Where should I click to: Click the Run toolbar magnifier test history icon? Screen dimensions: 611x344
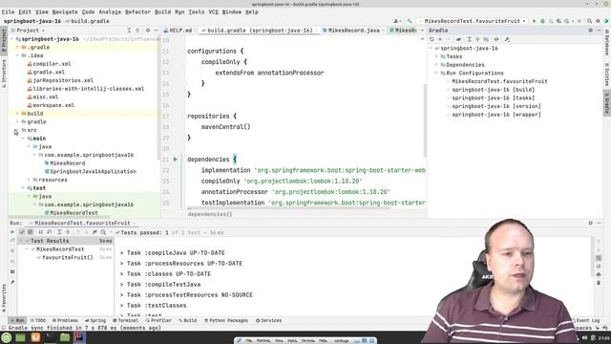[103, 232]
